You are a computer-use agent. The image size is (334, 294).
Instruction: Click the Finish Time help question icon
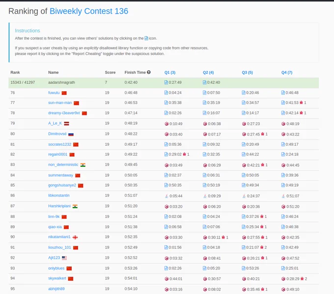[149, 72]
